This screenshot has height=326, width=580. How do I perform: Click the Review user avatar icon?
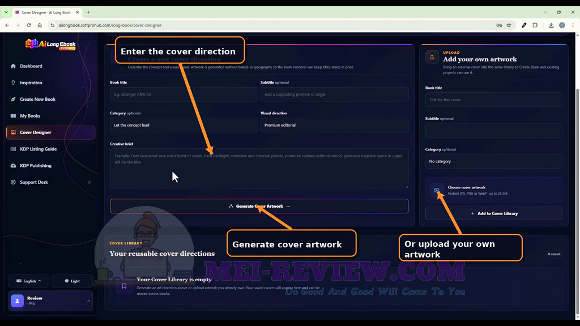click(x=18, y=301)
